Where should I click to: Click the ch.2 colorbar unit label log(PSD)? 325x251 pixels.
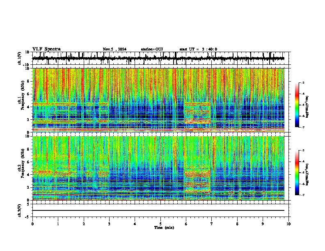point(307,174)
